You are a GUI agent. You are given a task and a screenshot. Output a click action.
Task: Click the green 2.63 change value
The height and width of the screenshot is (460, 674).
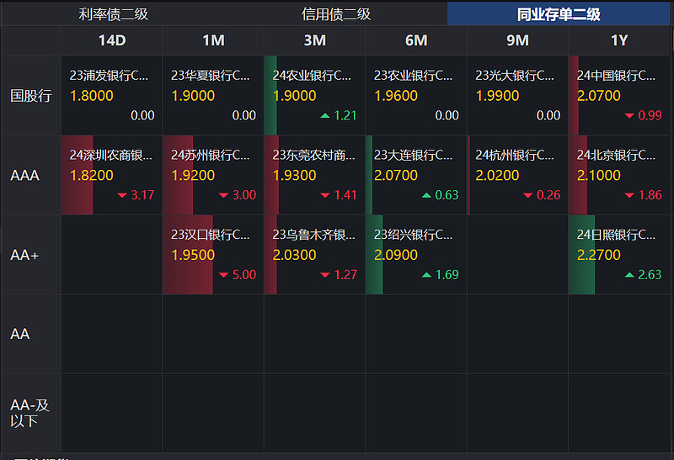click(650, 275)
